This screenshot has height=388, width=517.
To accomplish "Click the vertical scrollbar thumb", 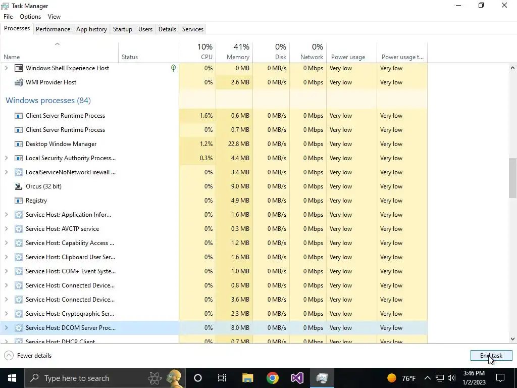I will point(512,178).
